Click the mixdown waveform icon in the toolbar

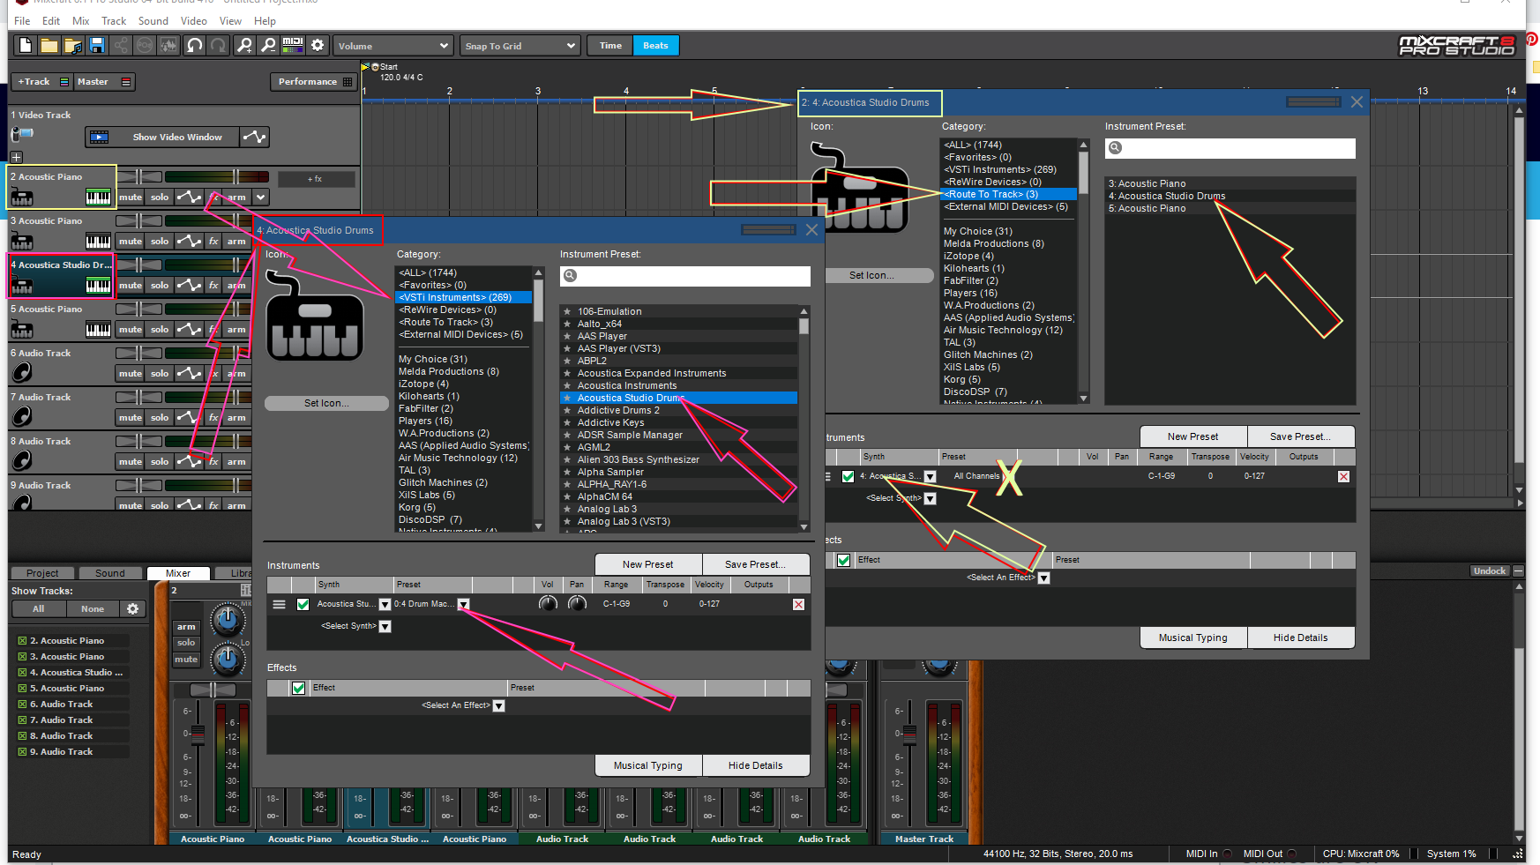point(168,45)
